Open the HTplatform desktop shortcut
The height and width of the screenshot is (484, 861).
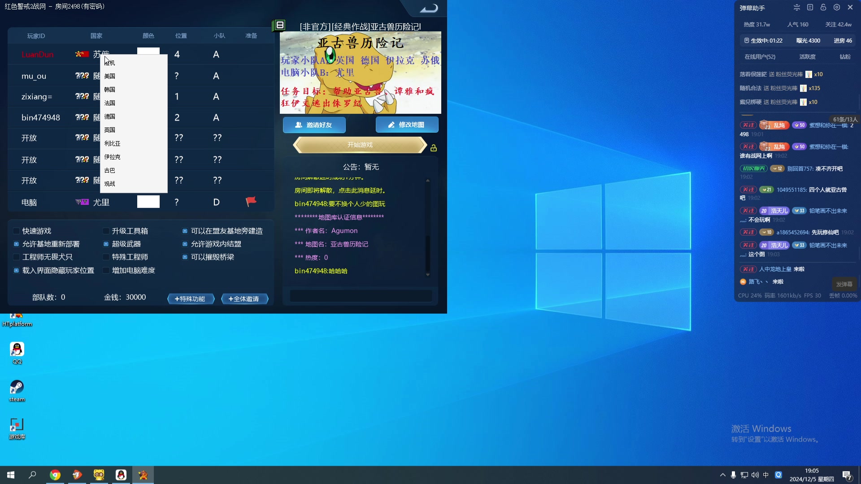pos(17,320)
